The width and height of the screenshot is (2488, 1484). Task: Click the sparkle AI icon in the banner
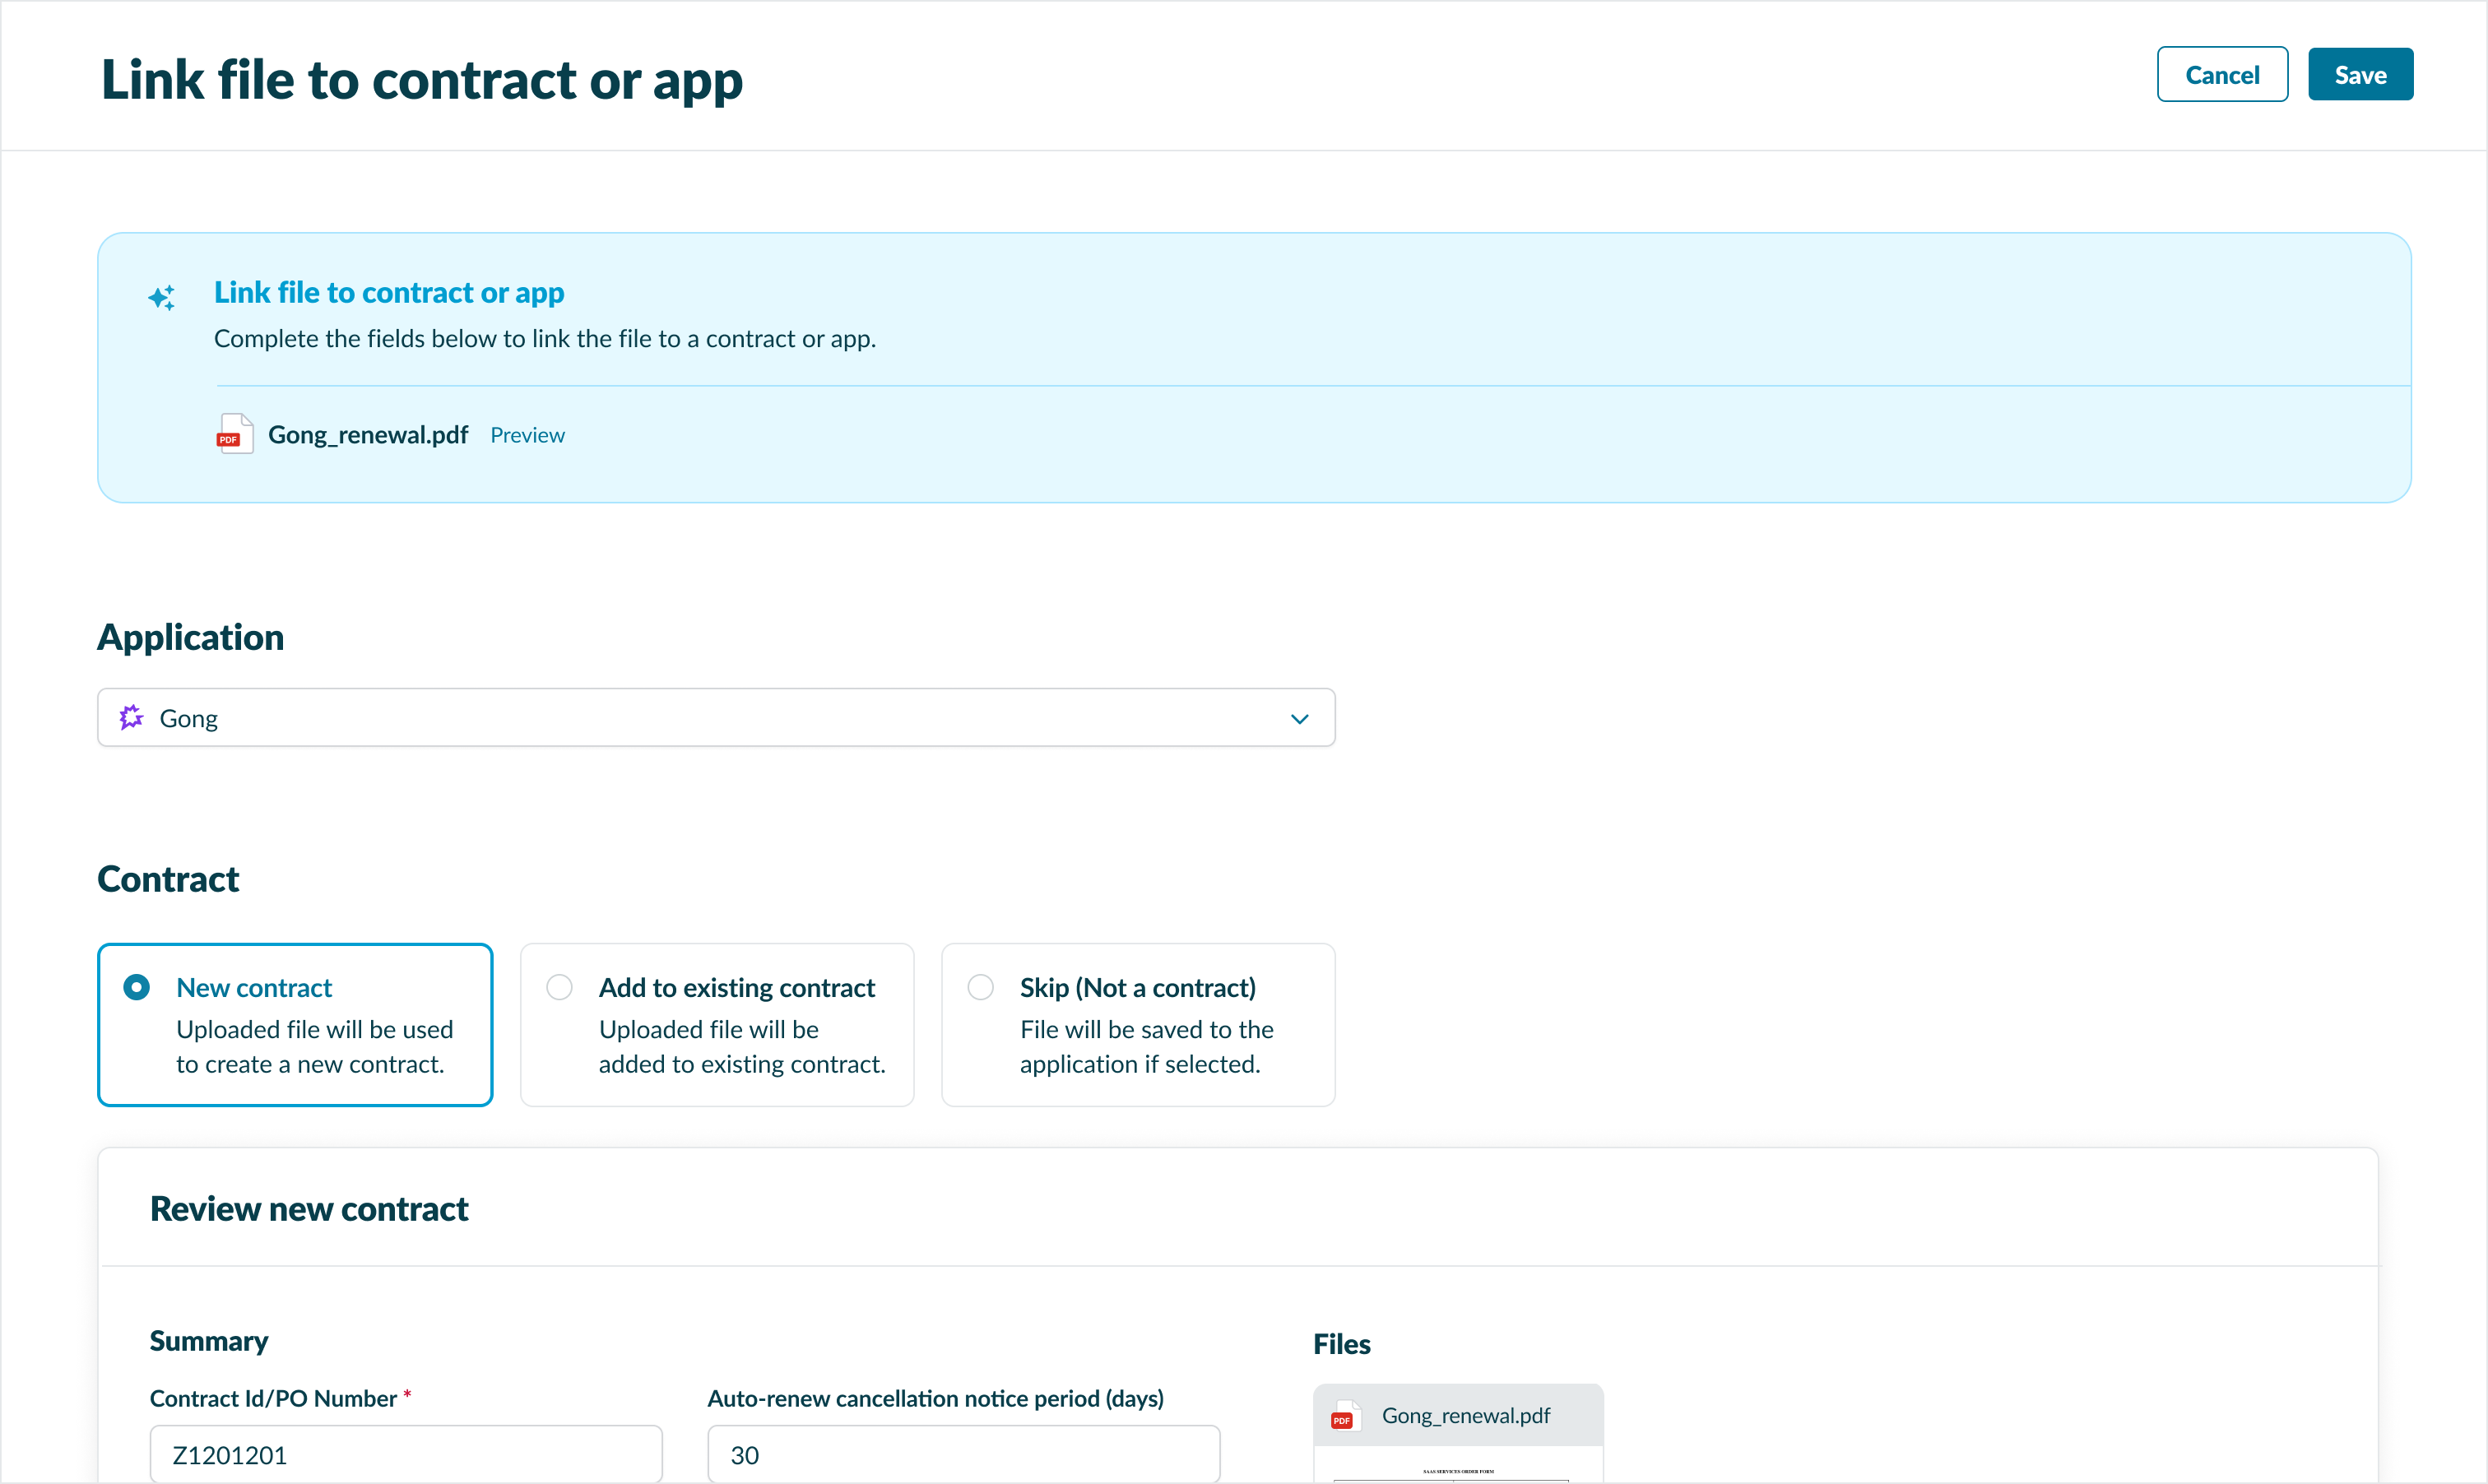[x=161, y=297]
